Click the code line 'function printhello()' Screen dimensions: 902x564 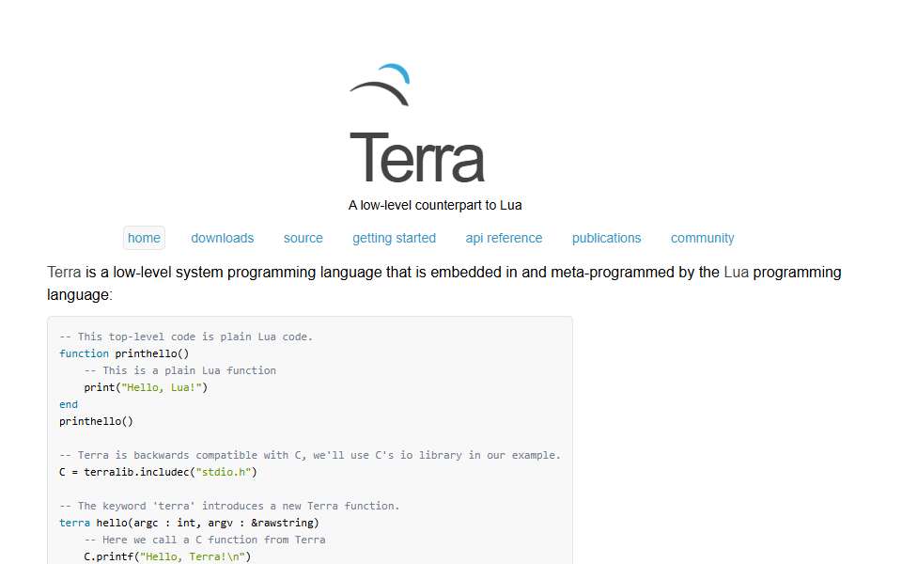(124, 353)
